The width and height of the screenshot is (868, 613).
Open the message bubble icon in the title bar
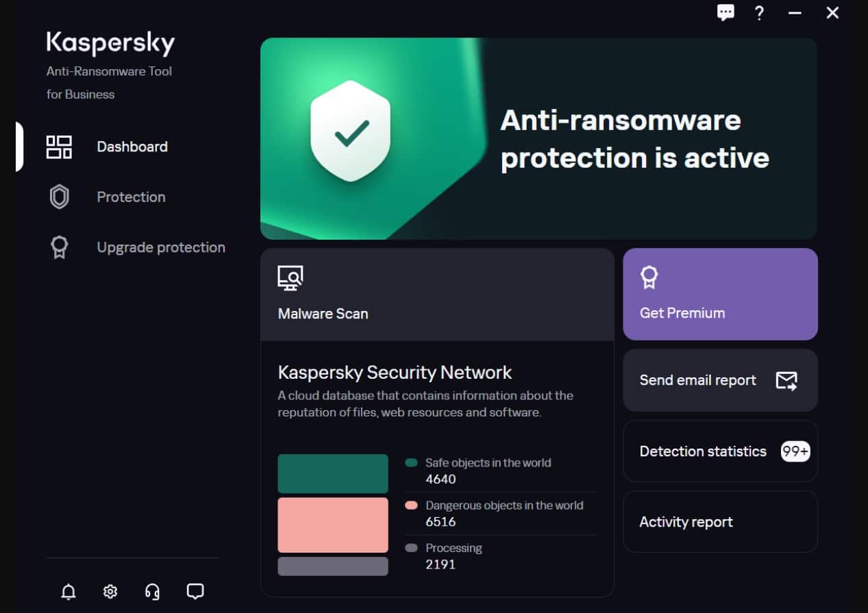tap(726, 13)
